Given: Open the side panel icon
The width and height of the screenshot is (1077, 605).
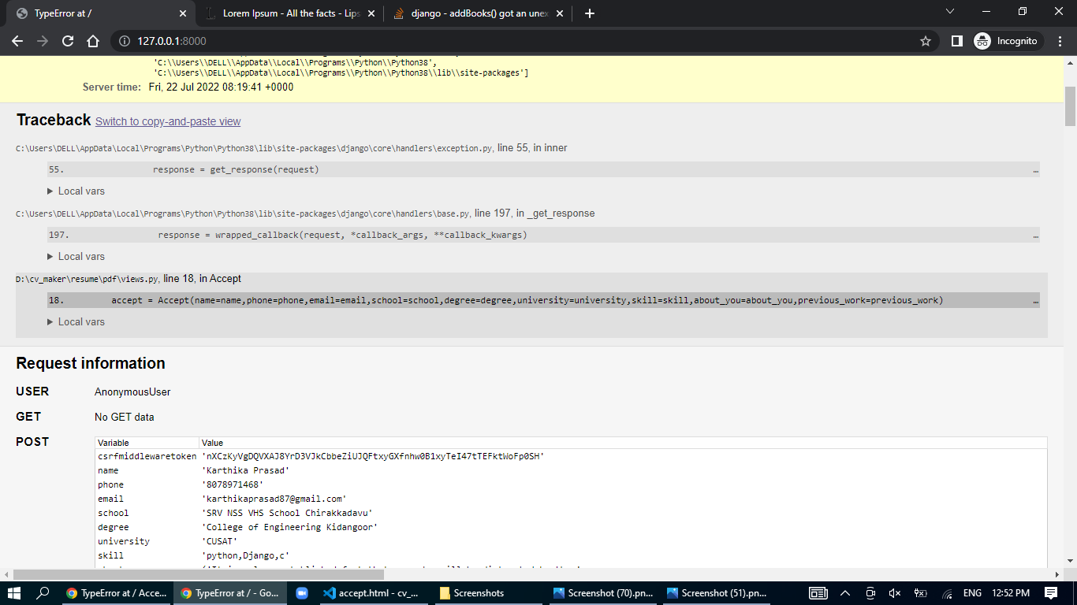Looking at the screenshot, I should coord(957,41).
